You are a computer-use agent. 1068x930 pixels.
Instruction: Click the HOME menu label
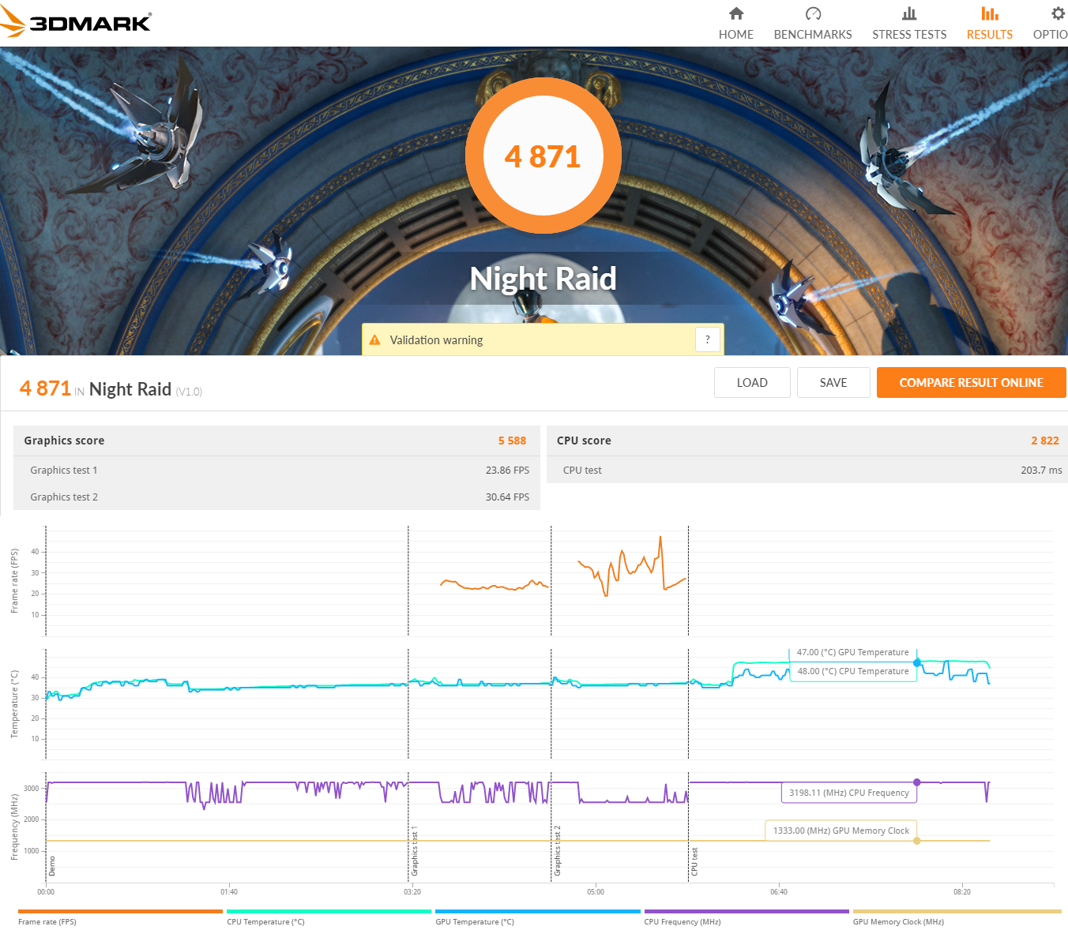point(736,35)
